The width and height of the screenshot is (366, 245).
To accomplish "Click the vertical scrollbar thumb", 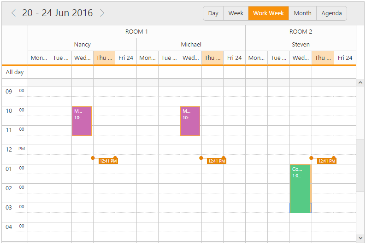I will point(360,166).
